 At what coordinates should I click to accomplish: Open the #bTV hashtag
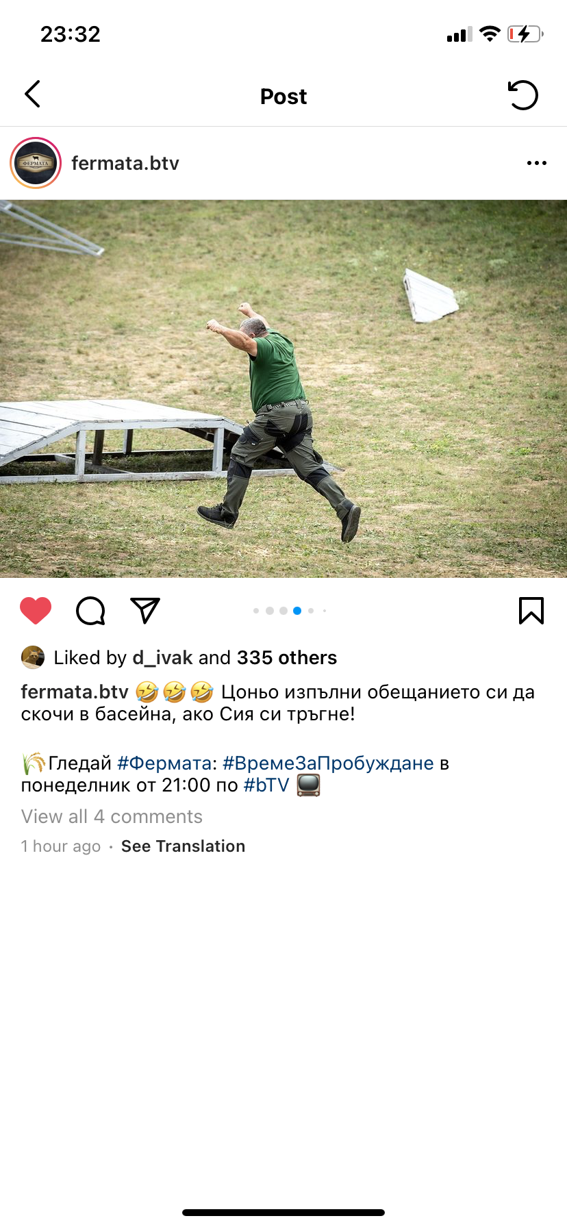(267, 785)
